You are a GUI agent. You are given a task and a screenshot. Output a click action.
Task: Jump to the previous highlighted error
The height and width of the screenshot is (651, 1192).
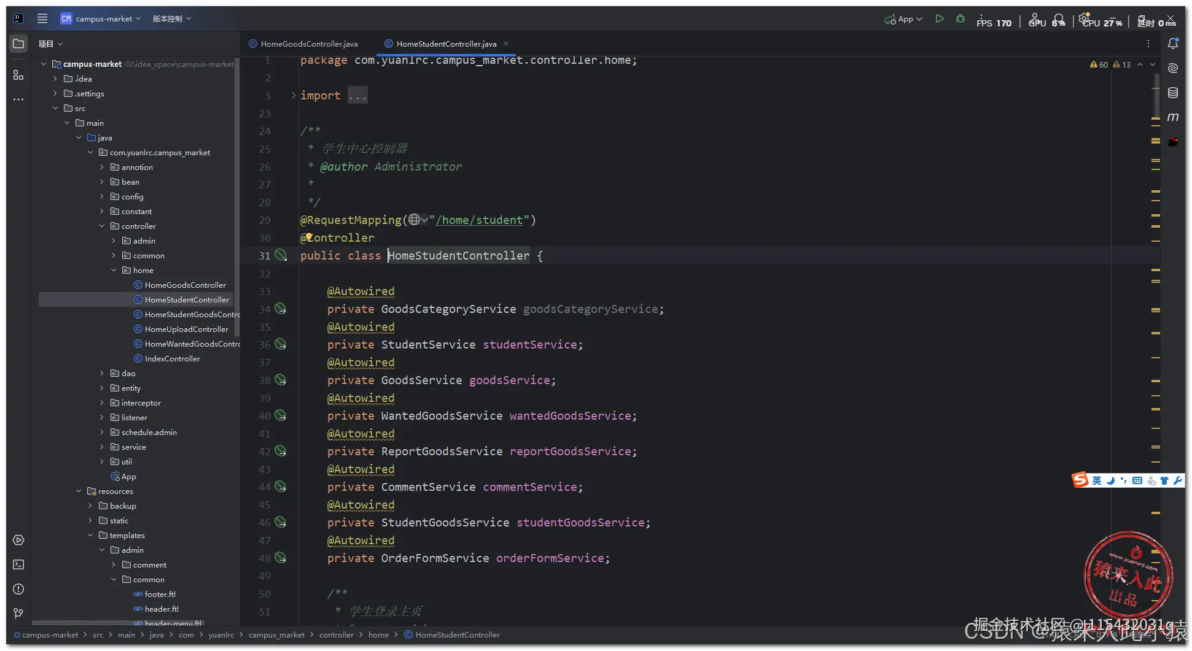click(x=1140, y=64)
